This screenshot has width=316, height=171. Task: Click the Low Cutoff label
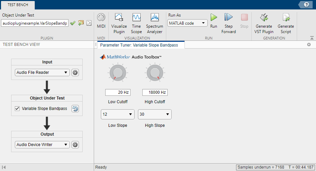click(118, 102)
